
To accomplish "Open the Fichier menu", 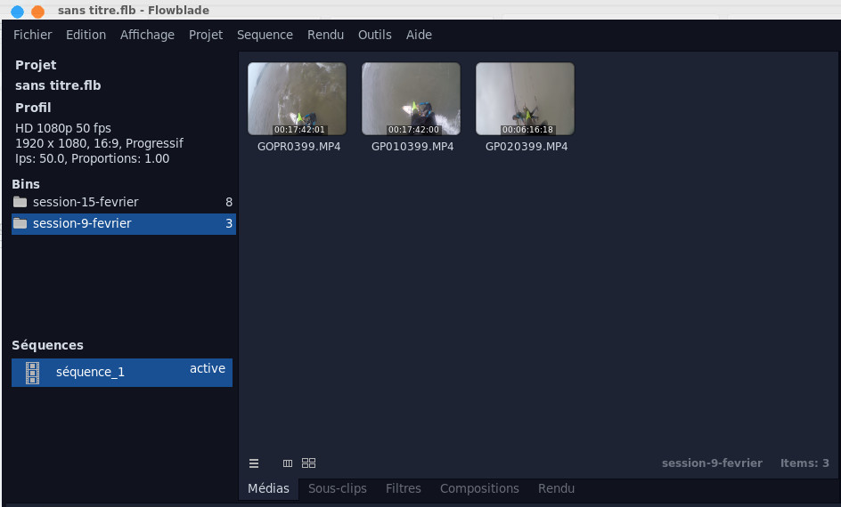I will (33, 35).
